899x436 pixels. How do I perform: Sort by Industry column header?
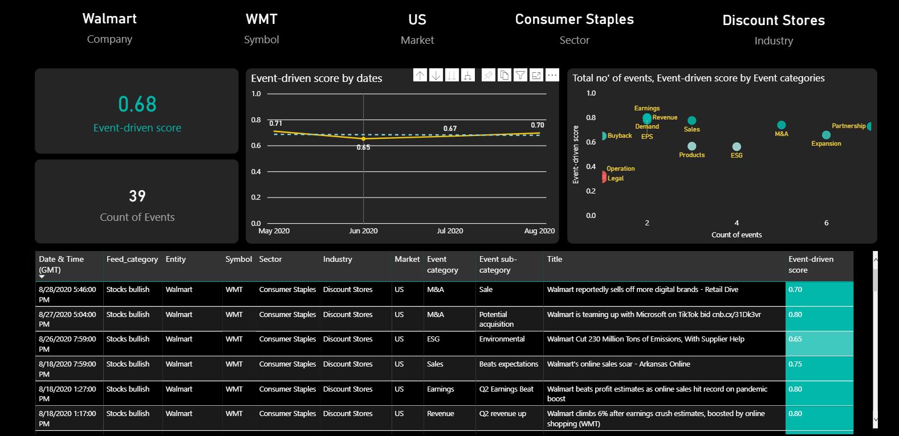(337, 259)
